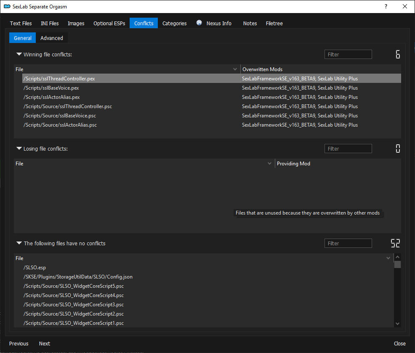This screenshot has width=415, height=353.
Task: Select the Conflicts tab
Action: pos(144,23)
